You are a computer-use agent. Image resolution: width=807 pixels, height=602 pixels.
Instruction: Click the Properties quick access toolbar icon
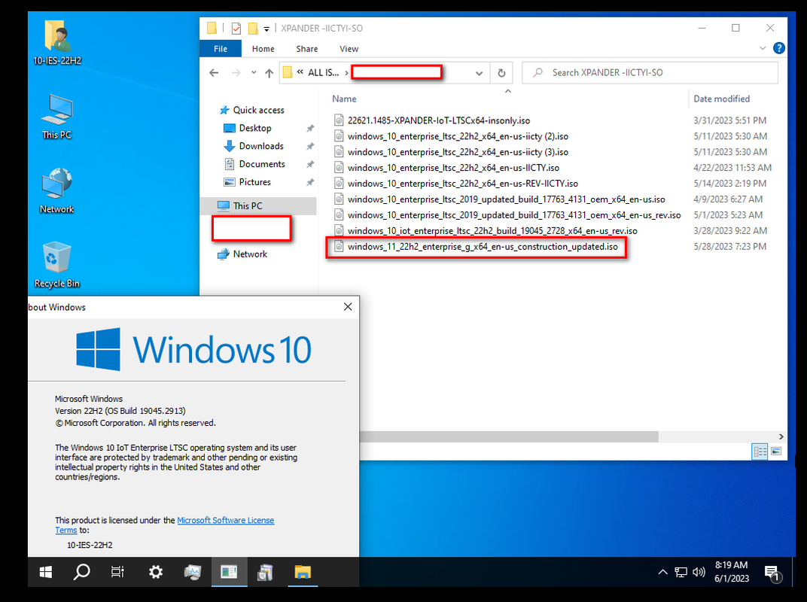(236, 29)
